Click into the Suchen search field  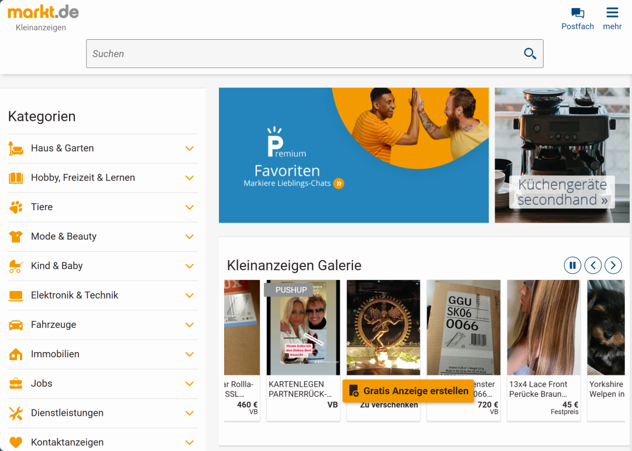coord(304,54)
